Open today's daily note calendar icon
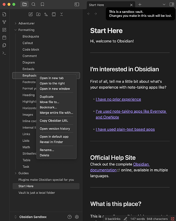Image resolution: width=176 pixels, height=221 pixels. coord(4,38)
